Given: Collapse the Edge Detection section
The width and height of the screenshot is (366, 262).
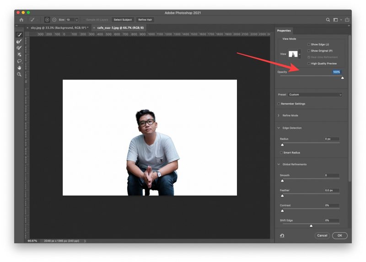Looking at the screenshot, I should coord(279,128).
